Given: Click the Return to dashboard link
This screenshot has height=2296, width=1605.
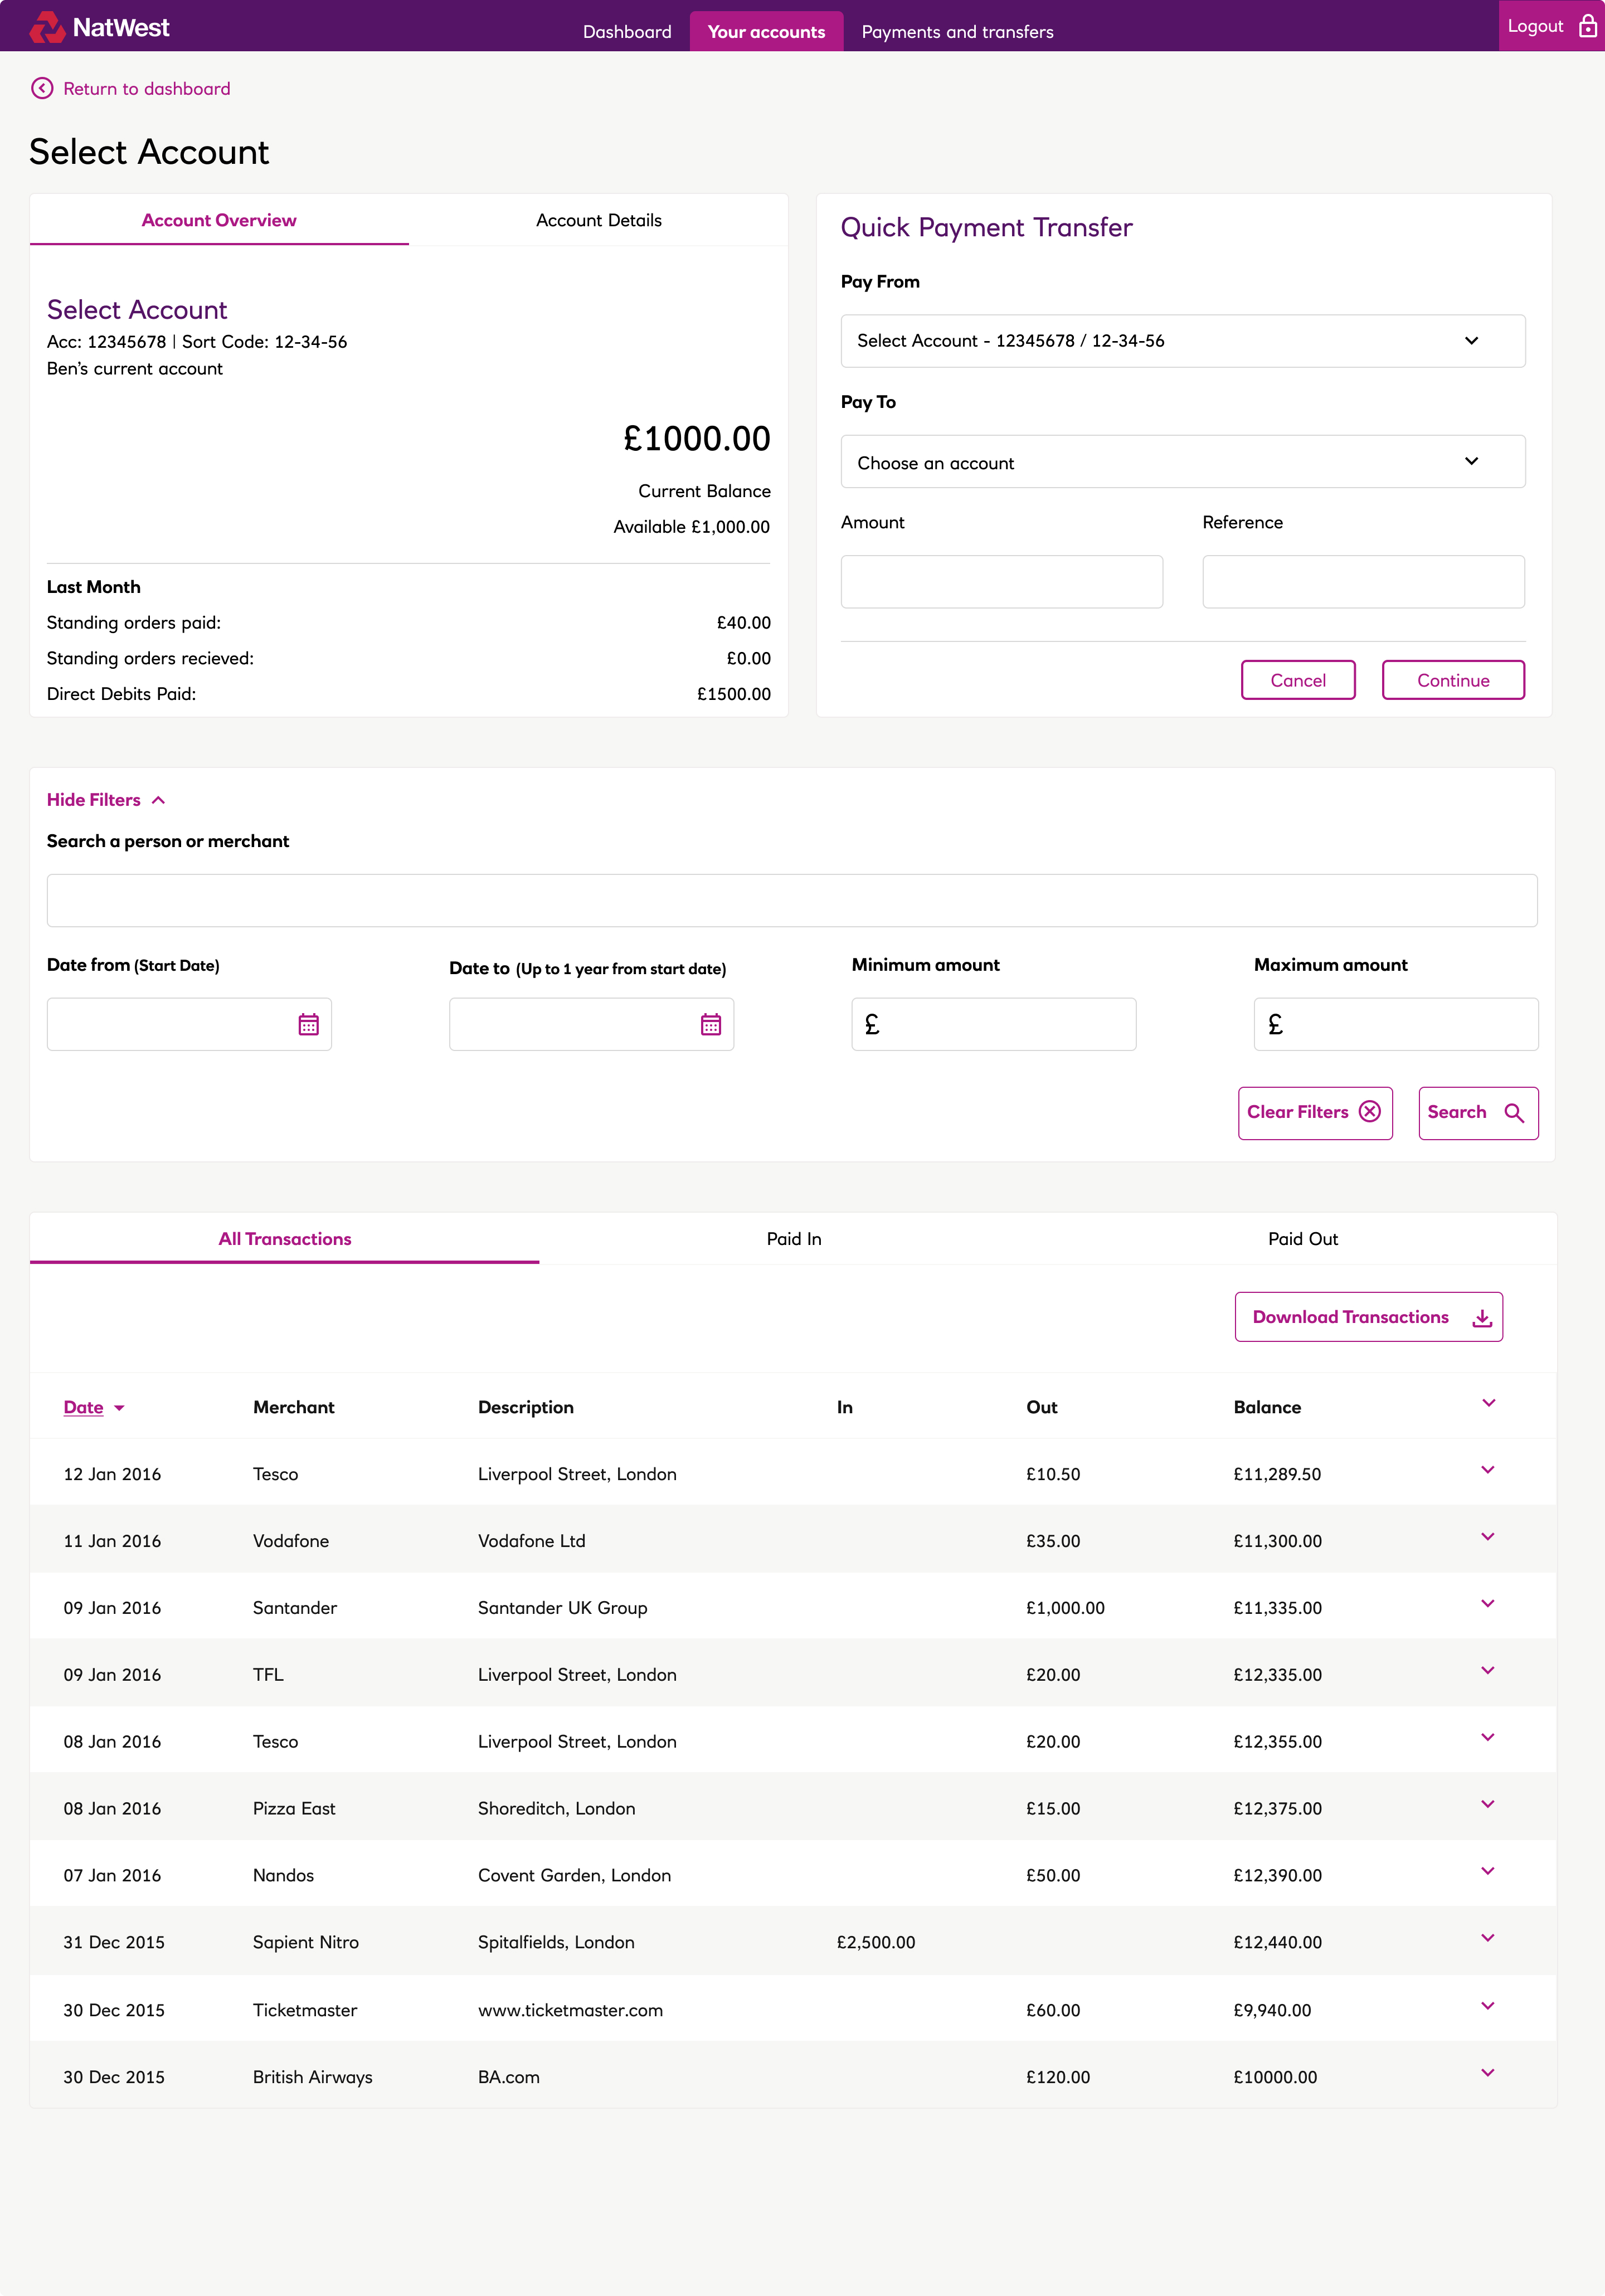Looking at the screenshot, I should tap(146, 89).
